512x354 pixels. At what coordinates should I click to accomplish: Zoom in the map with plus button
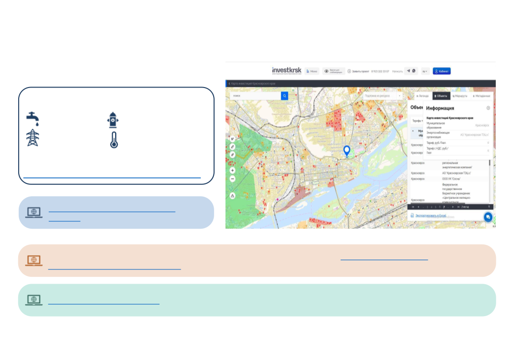click(232, 170)
